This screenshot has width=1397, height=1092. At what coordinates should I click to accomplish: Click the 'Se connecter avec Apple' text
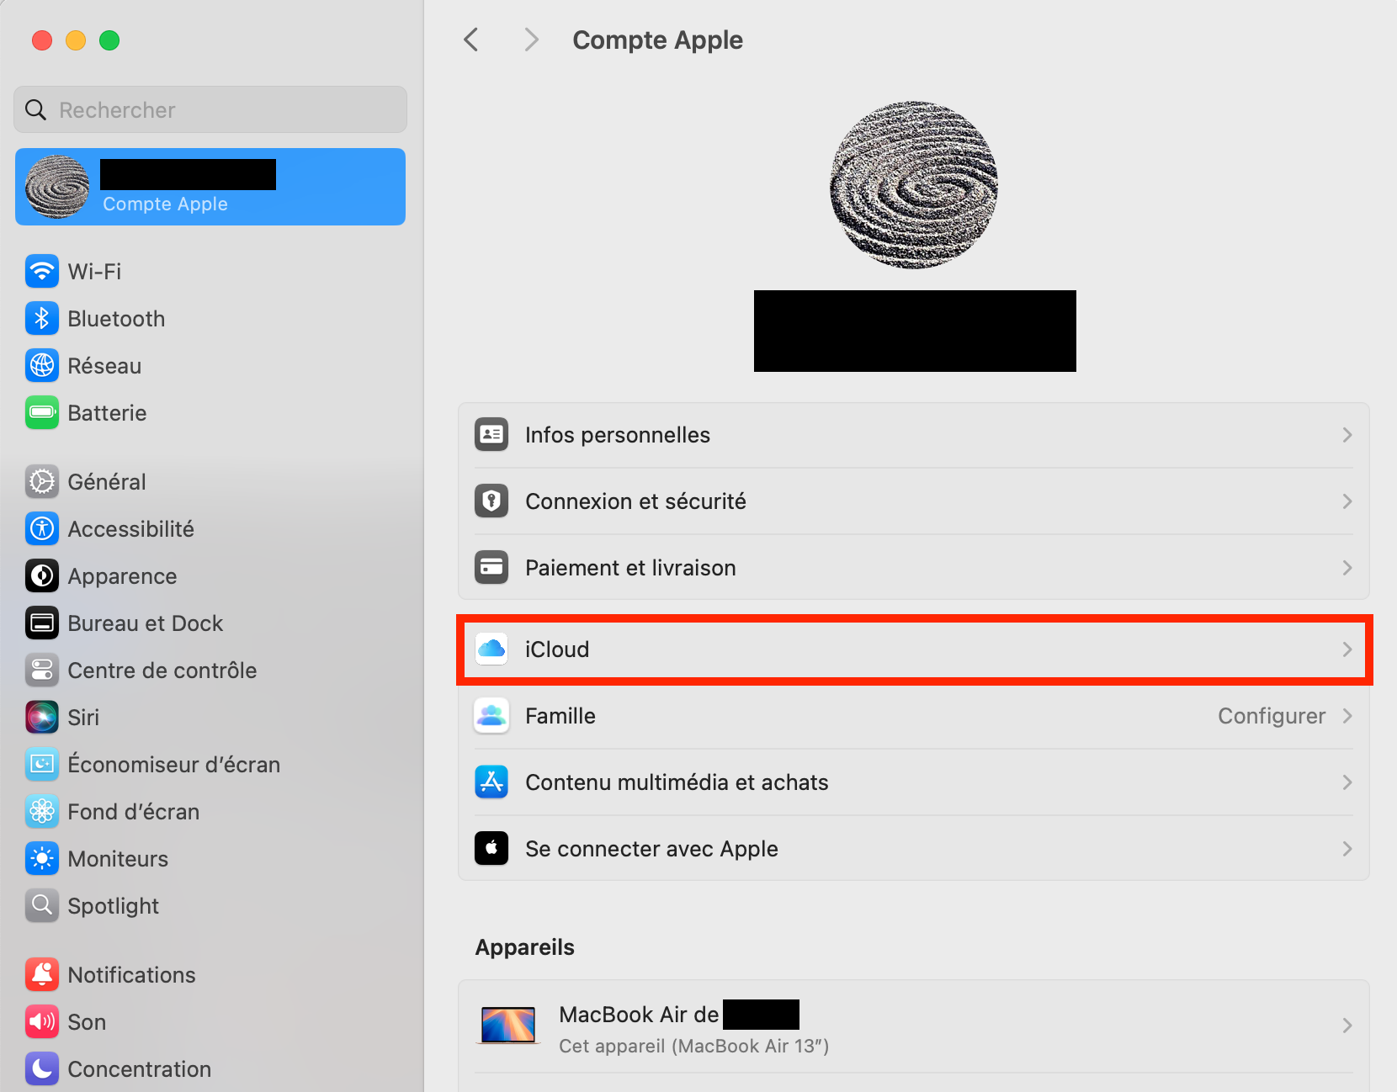[x=651, y=849]
